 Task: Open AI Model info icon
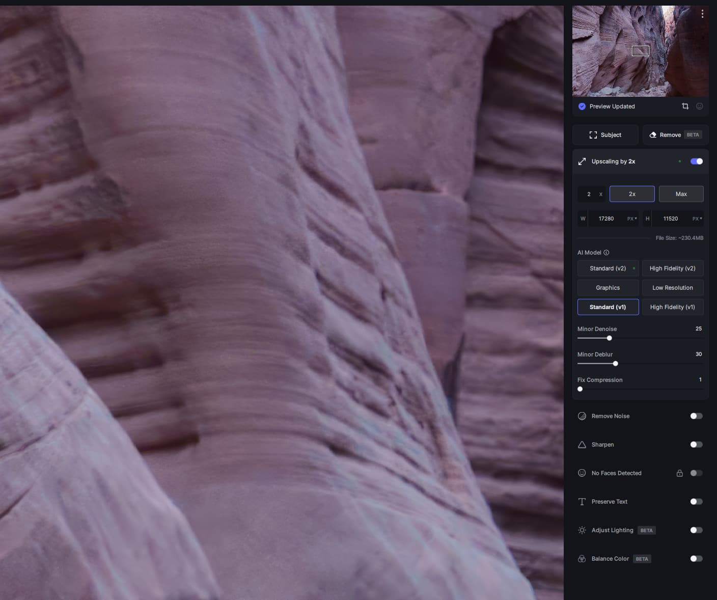606,253
